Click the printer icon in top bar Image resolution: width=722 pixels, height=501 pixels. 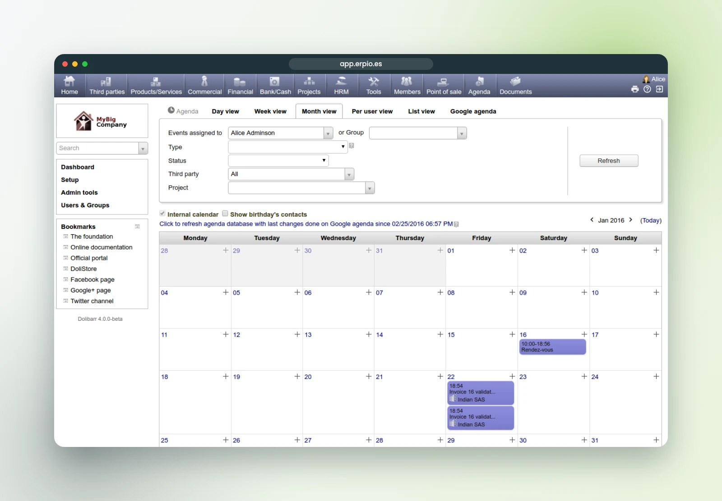click(635, 89)
